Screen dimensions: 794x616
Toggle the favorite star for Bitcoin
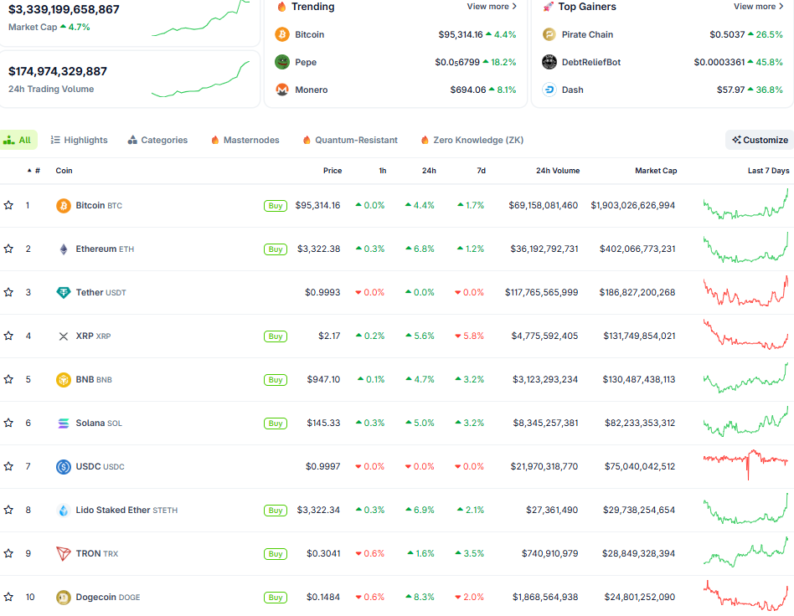tap(8, 206)
